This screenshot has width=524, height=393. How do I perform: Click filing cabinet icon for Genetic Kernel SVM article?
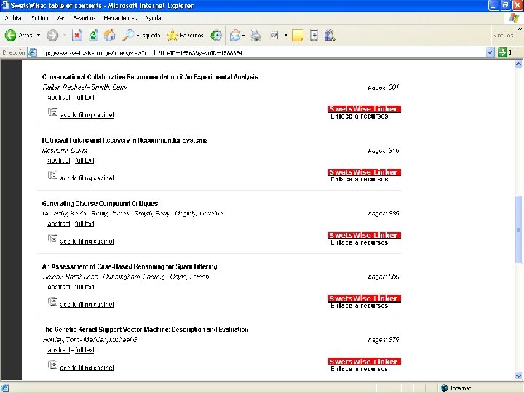click(52, 365)
